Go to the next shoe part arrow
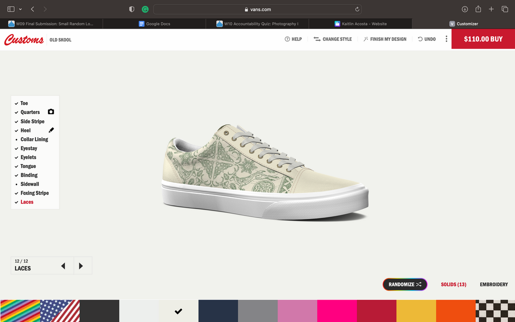 point(81,266)
